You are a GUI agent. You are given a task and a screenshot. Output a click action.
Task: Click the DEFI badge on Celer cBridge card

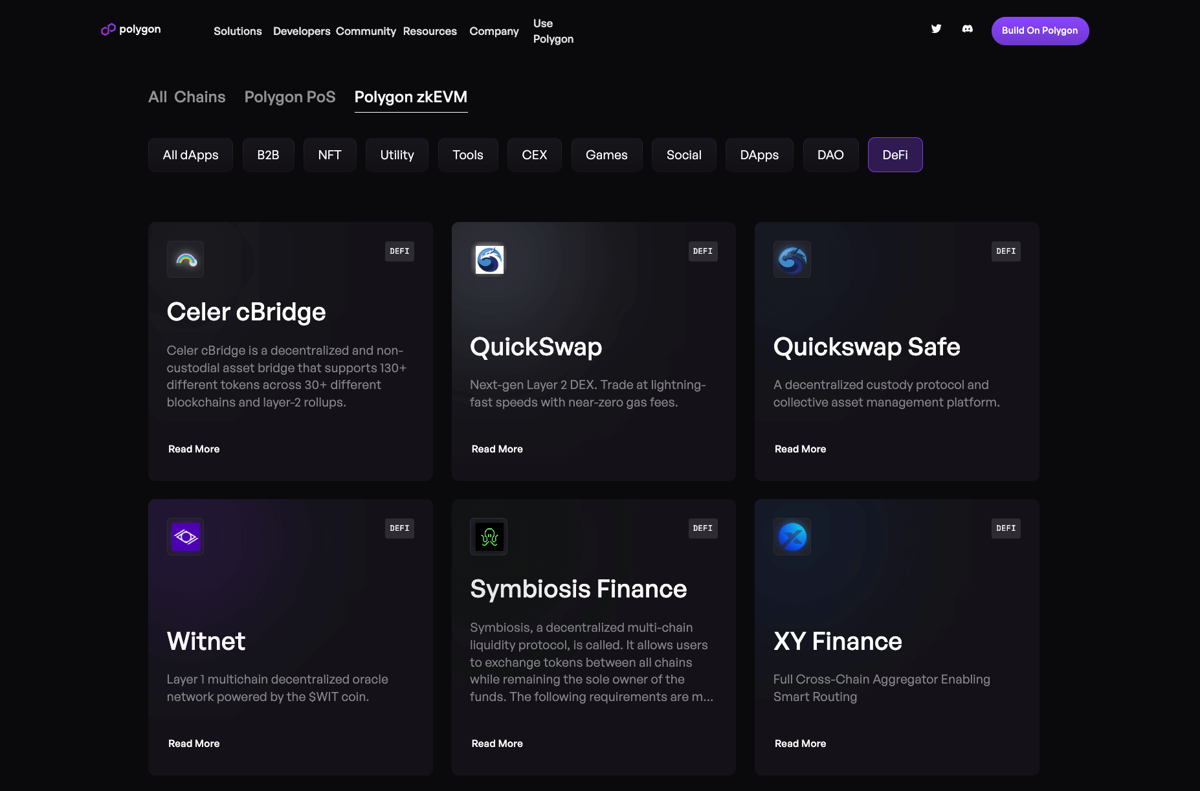coord(399,251)
